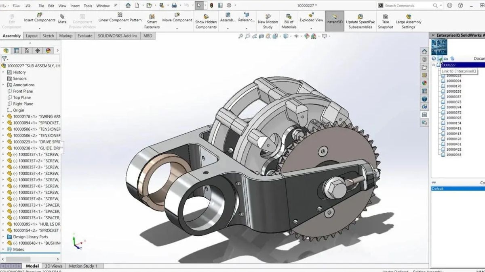Click the Link to EnterpriseIQ icon
This screenshot has height=272, width=485.
[440, 59]
